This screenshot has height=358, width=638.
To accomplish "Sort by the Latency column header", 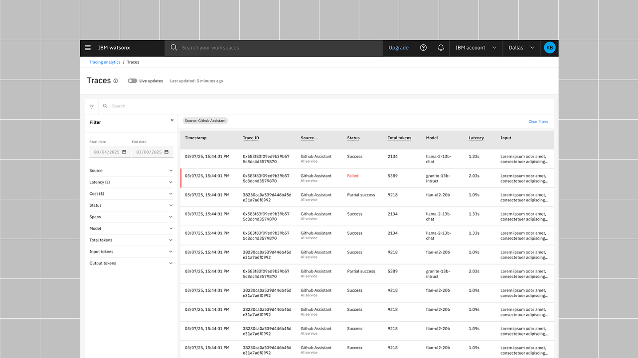I will point(476,138).
